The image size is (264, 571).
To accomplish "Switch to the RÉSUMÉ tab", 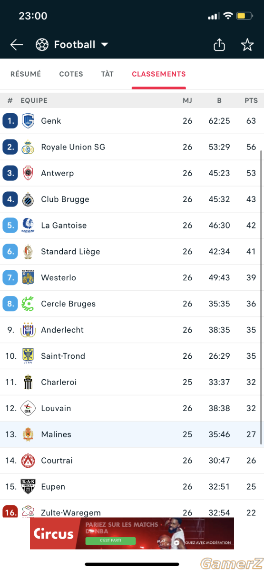I will pyautogui.click(x=26, y=74).
